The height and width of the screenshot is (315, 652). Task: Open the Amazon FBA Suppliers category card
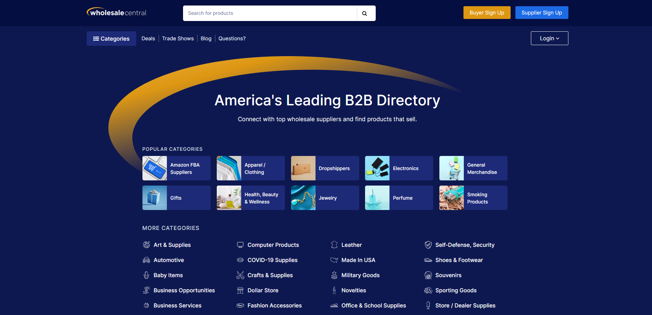point(177,168)
